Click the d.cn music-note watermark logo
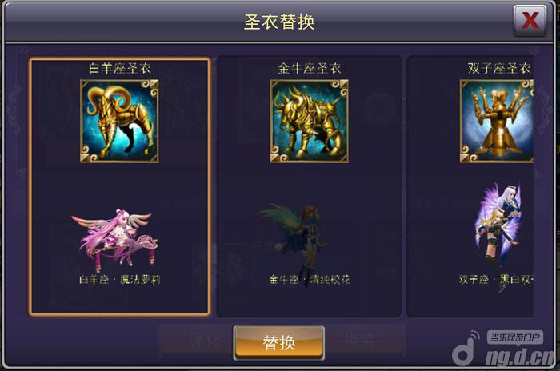Screen dimensions: 560x371 465,348
